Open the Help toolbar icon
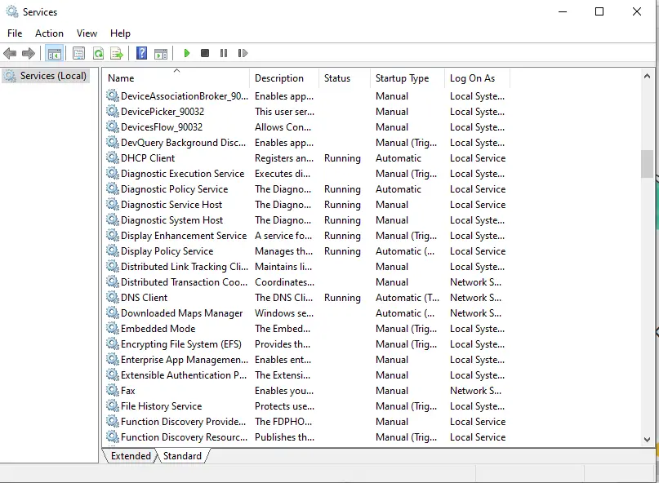 tap(141, 53)
